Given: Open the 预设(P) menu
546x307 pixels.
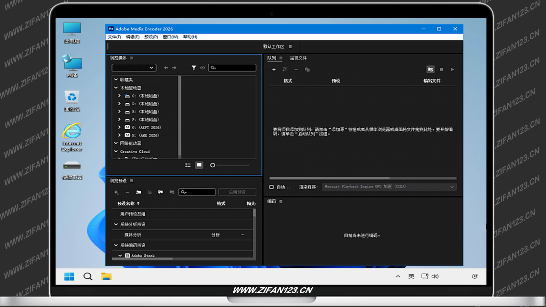Looking at the screenshot, I should coord(151,37).
